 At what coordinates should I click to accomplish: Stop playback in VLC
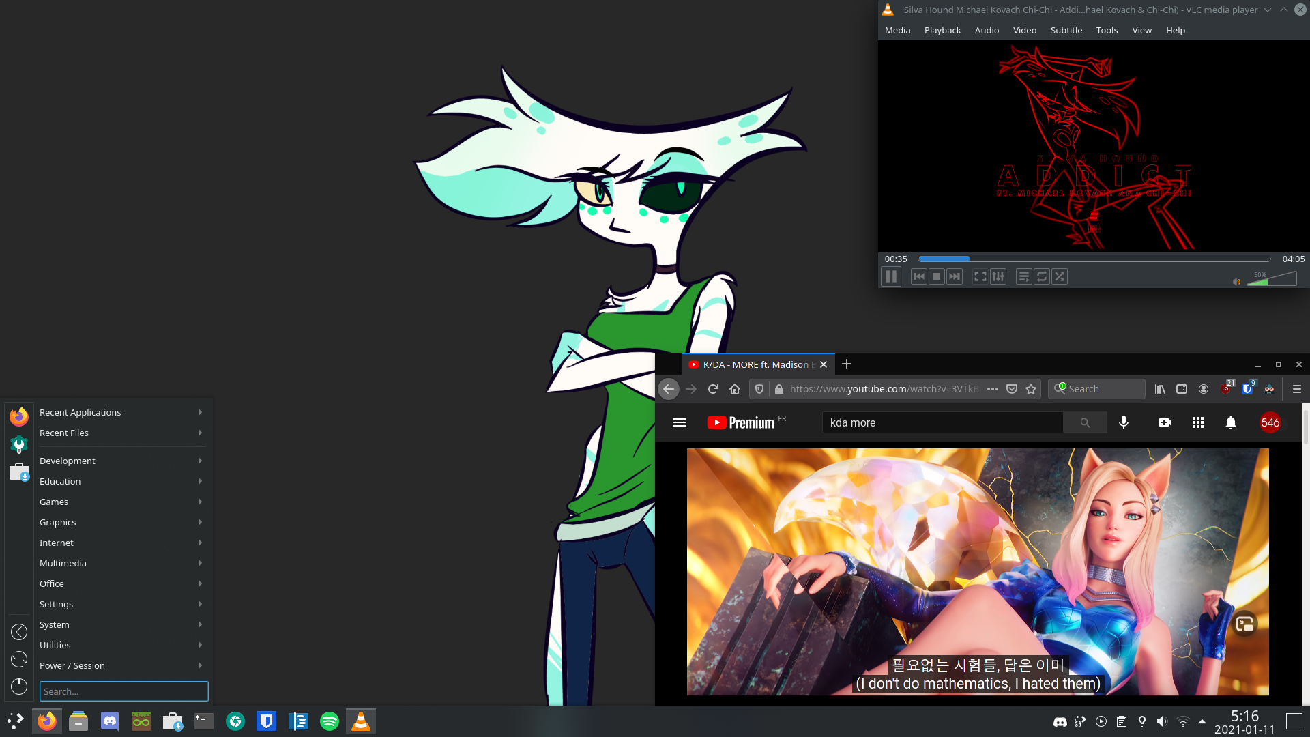[936, 276]
